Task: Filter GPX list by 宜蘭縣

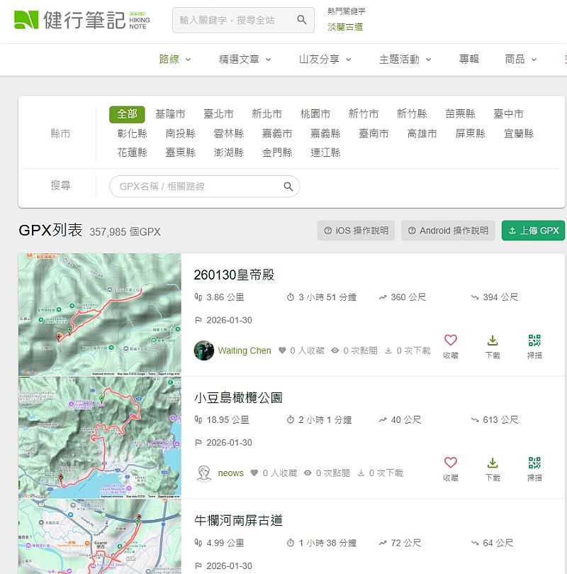Action: [518, 133]
